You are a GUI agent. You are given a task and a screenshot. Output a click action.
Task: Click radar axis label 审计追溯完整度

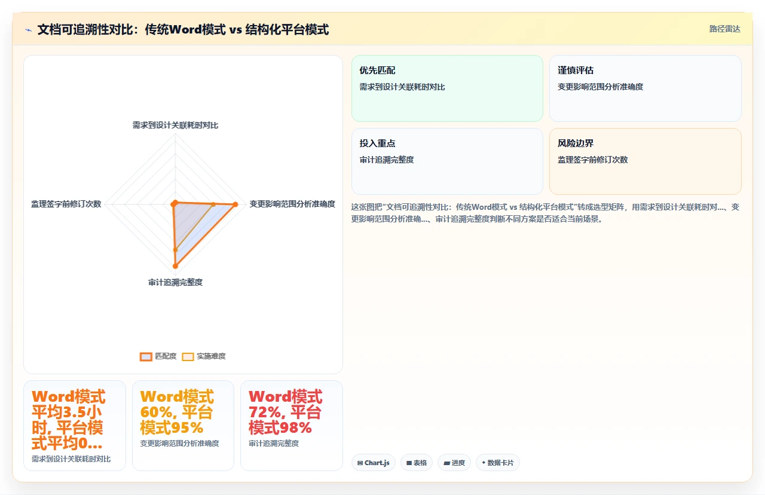(x=175, y=282)
